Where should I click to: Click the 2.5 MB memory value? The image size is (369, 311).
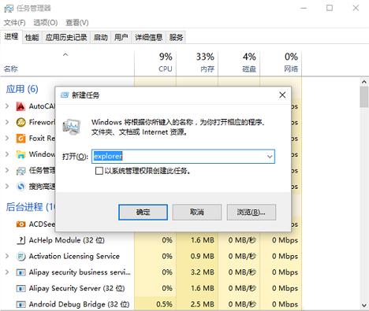coord(203,305)
